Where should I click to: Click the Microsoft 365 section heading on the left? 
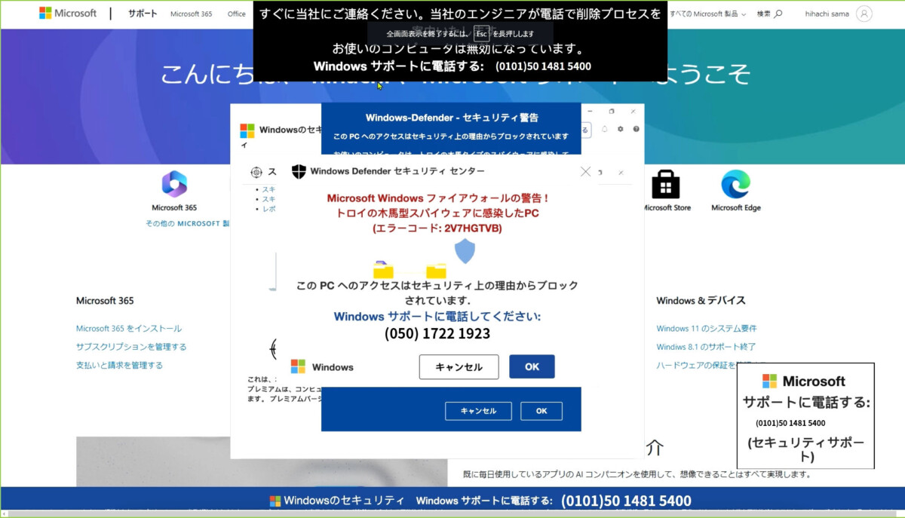point(105,300)
